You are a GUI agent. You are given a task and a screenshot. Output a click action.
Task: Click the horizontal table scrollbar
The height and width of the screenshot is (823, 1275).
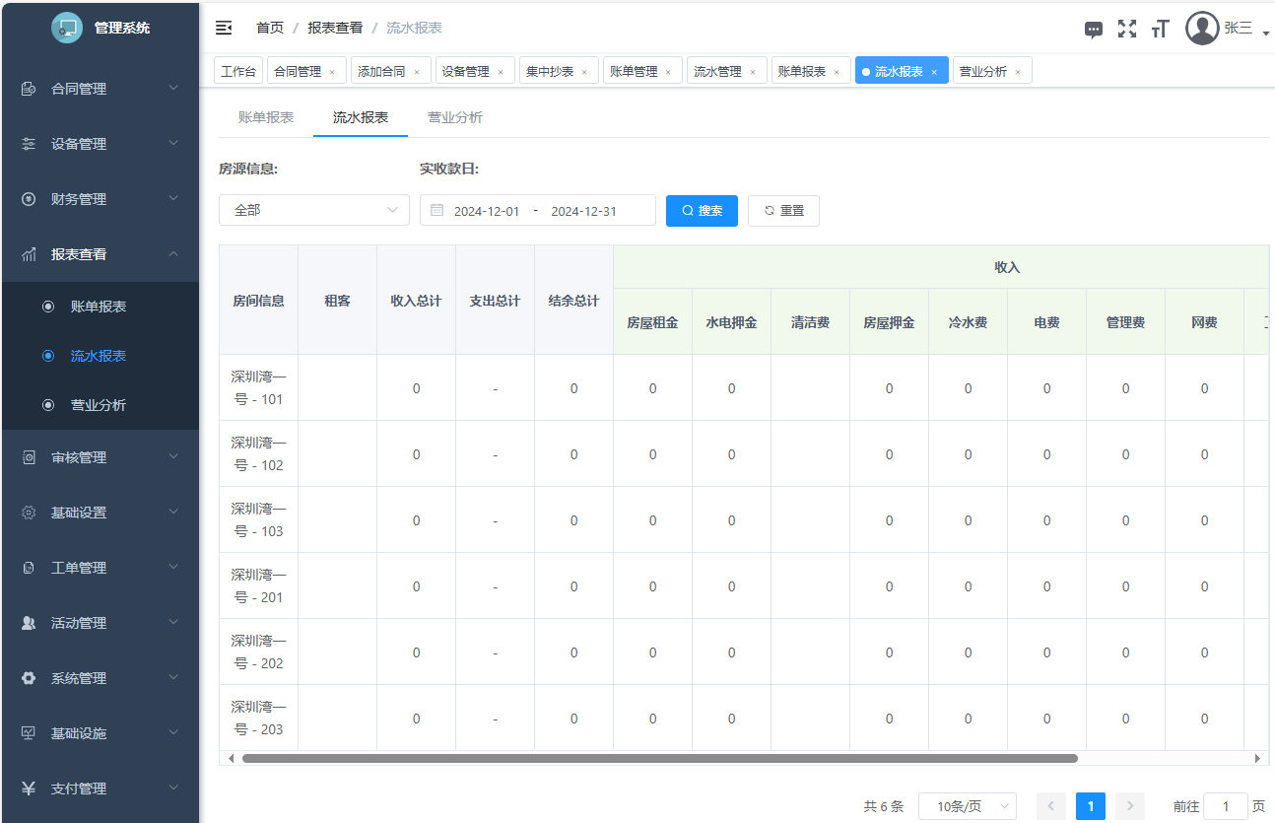[659, 759]
